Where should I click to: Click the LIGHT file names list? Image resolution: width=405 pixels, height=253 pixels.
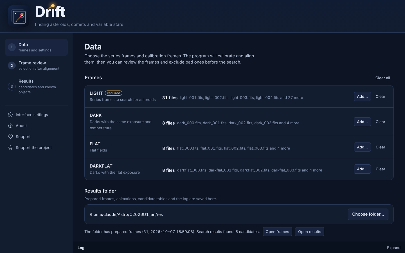coord(241,98)
